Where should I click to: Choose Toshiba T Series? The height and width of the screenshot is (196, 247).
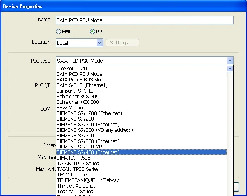coord(142,192)
